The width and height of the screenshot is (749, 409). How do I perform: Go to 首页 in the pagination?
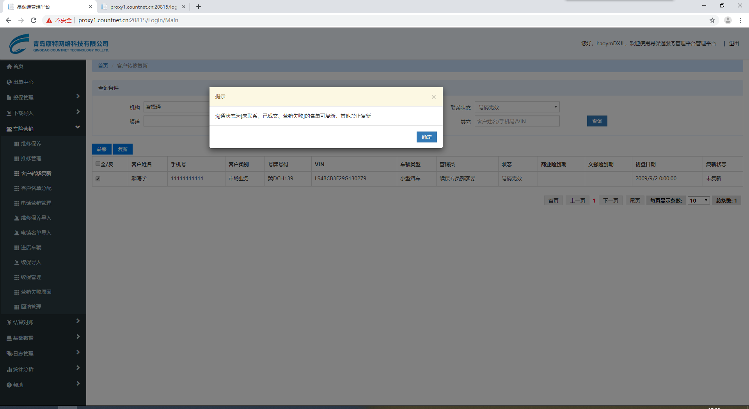553,201
